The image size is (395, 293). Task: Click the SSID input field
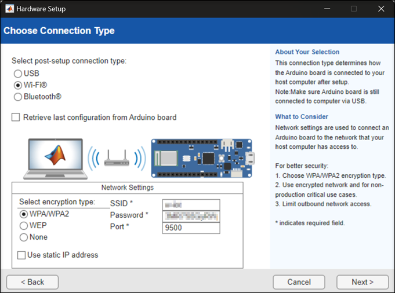[x=191, y=204]
